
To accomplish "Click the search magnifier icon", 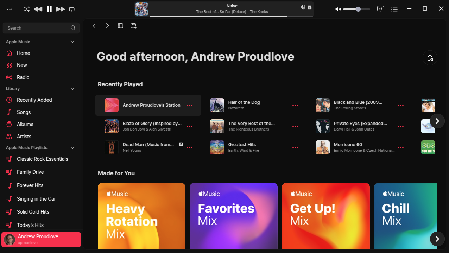I will 73,28.
